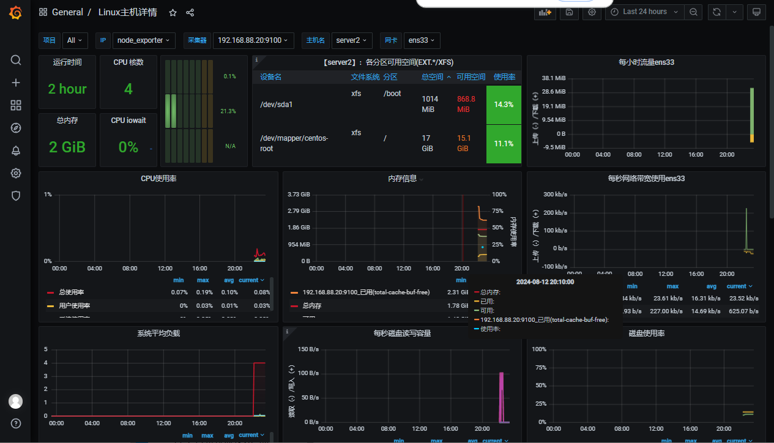
Task: Toggle the 用户使用率 series in CPU legend
Action: [x=74, y=305]
